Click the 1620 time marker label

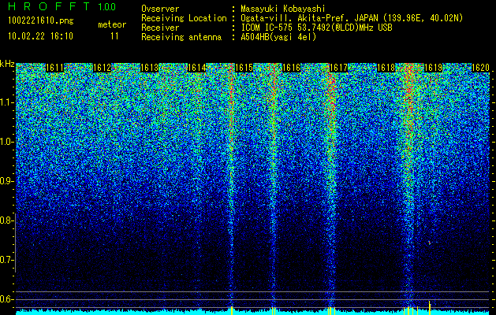(480, 68)
